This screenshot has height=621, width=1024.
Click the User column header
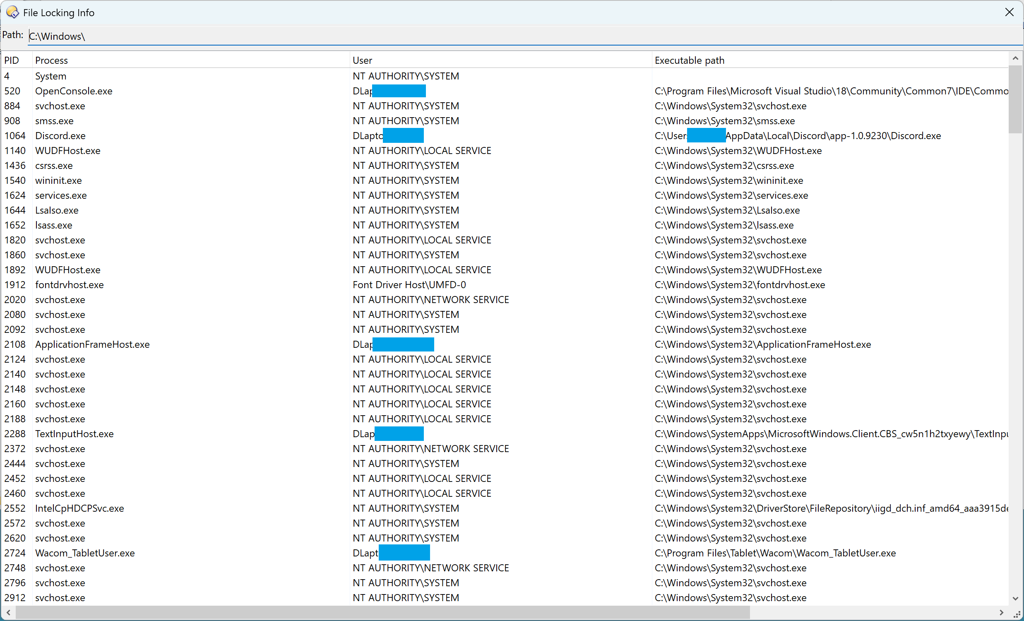click(x=363, y=60)
